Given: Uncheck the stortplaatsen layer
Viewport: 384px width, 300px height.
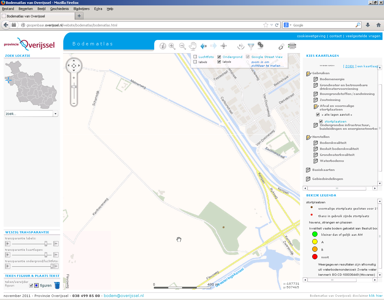Looking at the screenshot, I should pos(321,121).
